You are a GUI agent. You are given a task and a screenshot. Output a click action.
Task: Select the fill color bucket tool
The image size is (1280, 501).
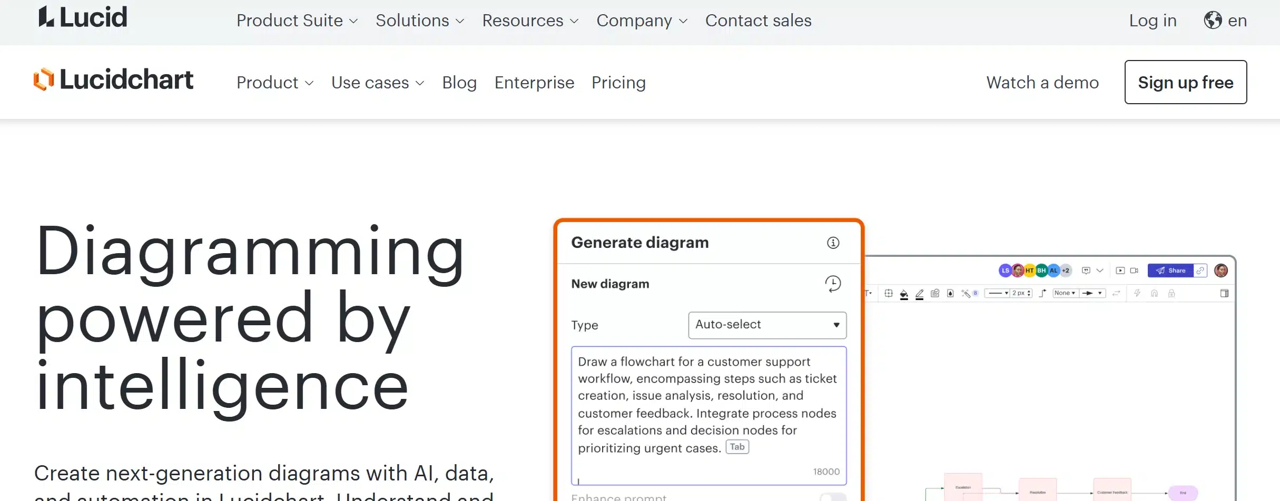(904, 294)
